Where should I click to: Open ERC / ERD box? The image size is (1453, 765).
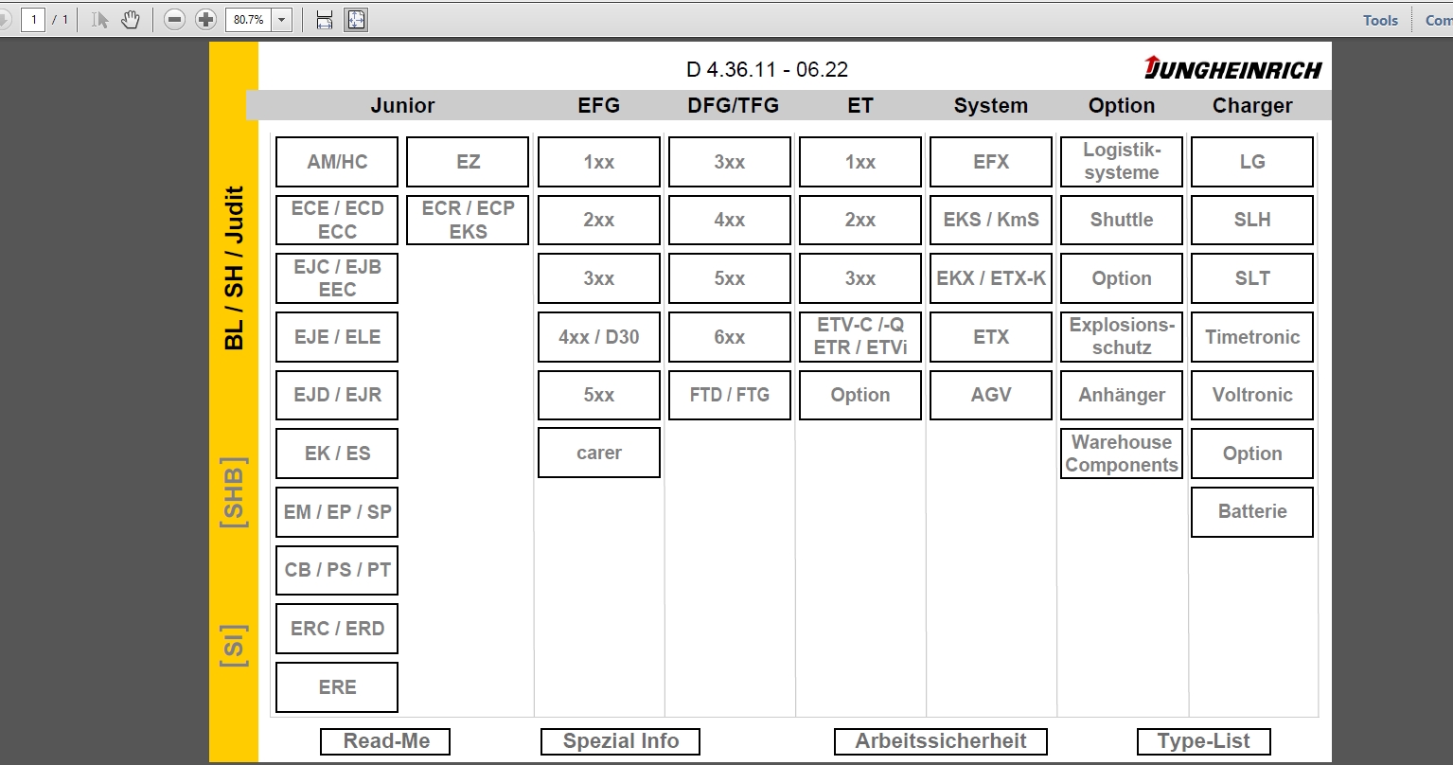click(337, 629)
